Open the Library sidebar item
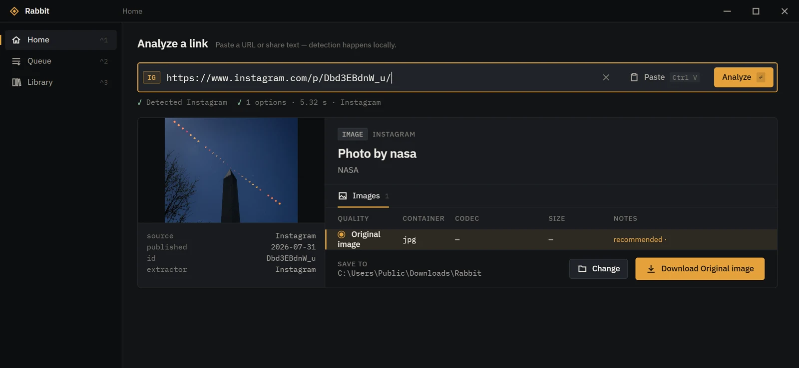Image resolution: width=799 pixels, height=368 pixels. pyautogui.click(x=60, y=82)
